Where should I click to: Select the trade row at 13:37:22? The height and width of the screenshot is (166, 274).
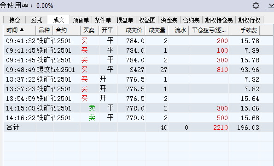[138, 79]
